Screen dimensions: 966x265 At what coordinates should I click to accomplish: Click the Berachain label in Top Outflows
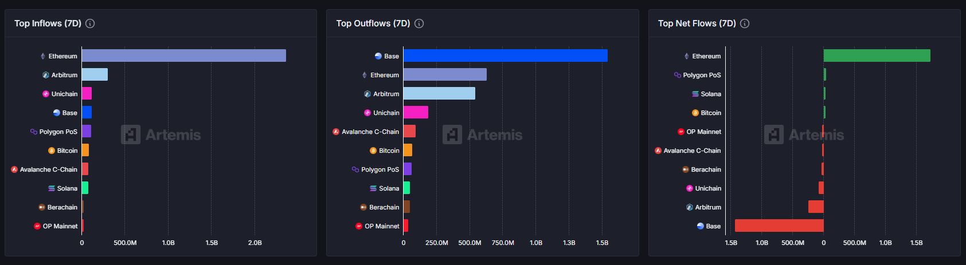click(384, 207)
